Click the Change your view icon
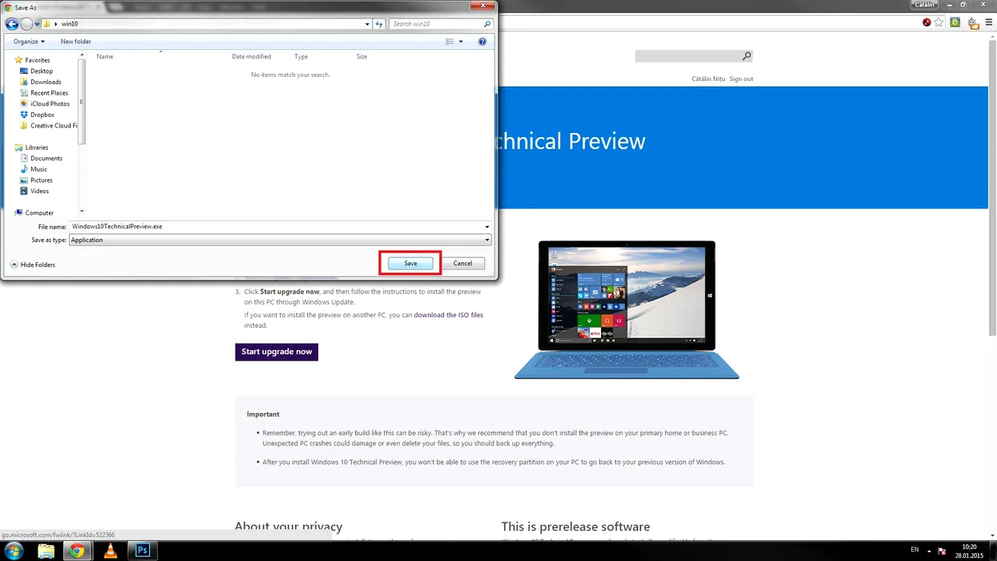 (x=450, y=42)
